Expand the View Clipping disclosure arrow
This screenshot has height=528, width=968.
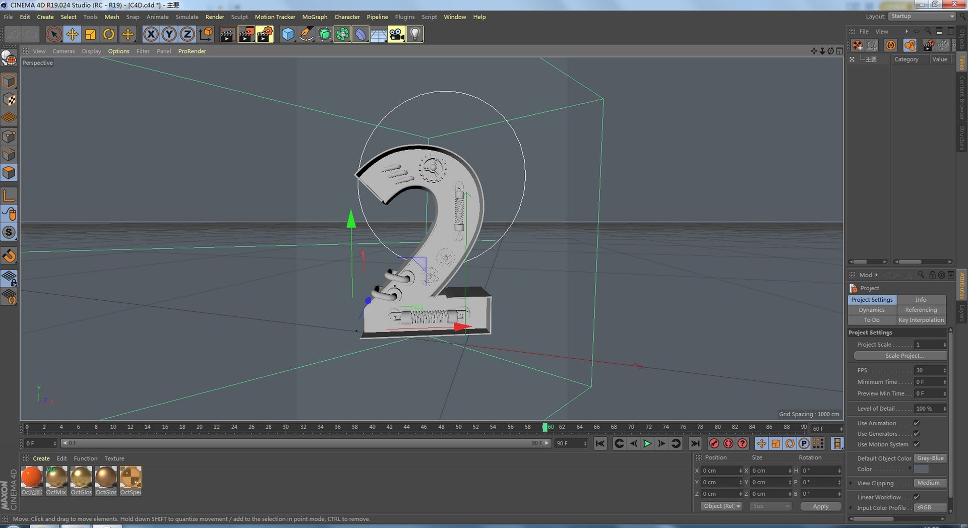click(851, 483)
